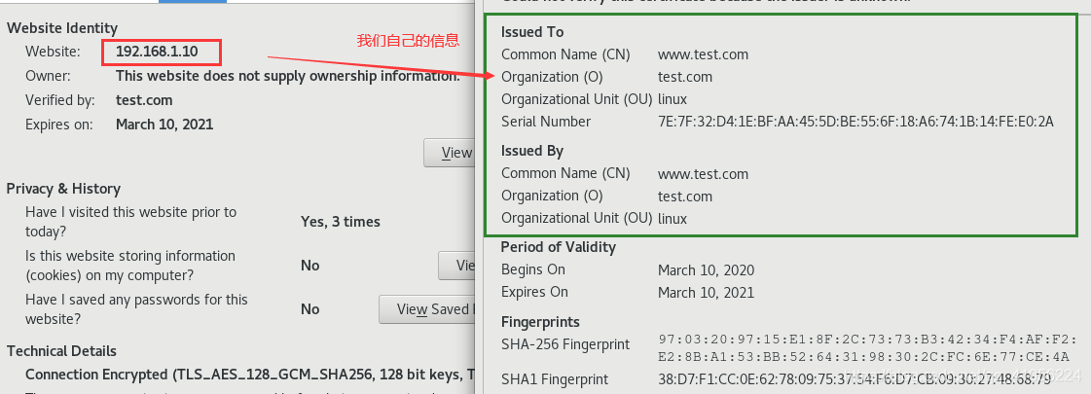Click the Issued By Organization test.com value
The height and width of the screenshot is (394, 1091).
coord(685,197)
